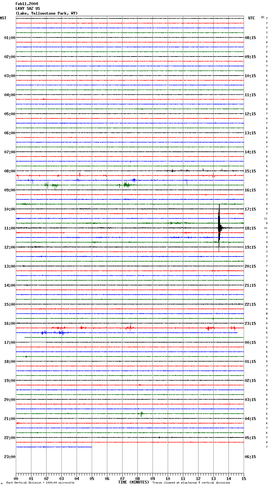Click minute 00 on the bottom axis
269x487 pixels.
[x=16, y=478]
